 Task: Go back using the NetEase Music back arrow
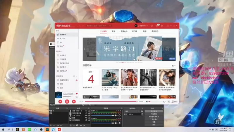pos(80,26)
